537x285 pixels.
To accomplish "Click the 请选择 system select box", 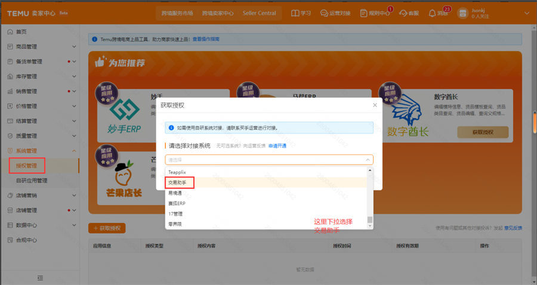I will (x=269, y=160).
